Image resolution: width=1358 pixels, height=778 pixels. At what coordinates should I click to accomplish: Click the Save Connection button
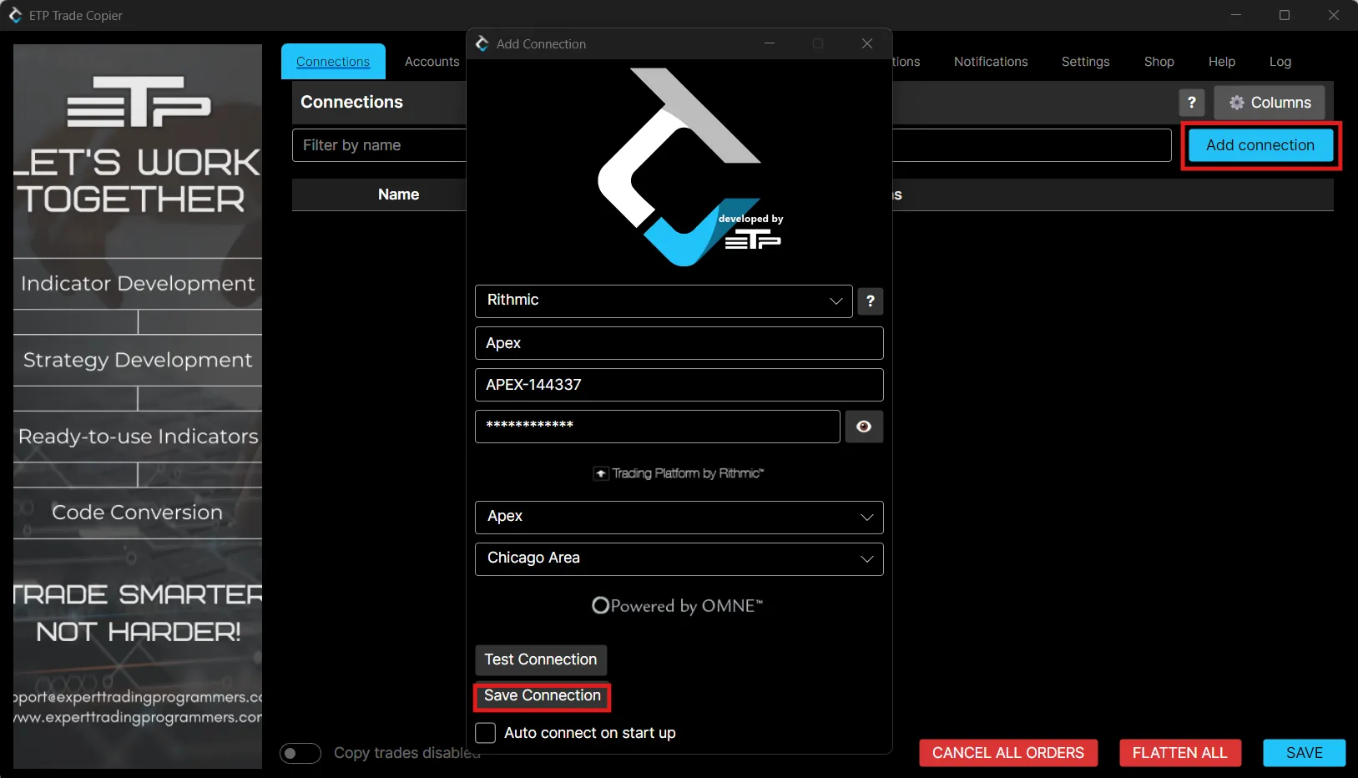pos(543,695)
